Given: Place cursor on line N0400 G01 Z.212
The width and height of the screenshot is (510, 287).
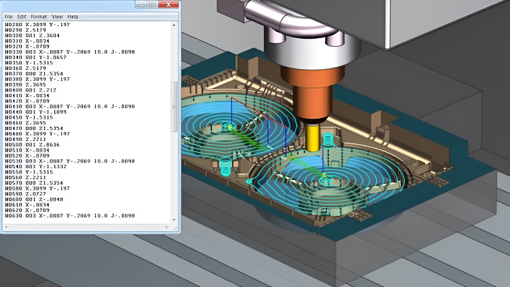Looking at the screenshot, I should tap(31, 90).
